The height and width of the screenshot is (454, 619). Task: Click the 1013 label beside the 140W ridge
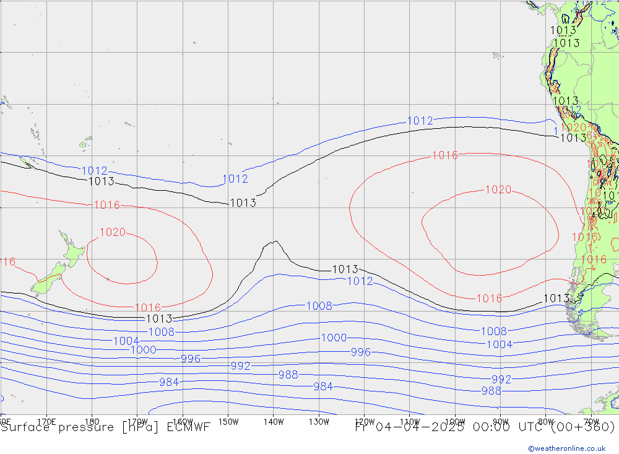pos(345,269)
